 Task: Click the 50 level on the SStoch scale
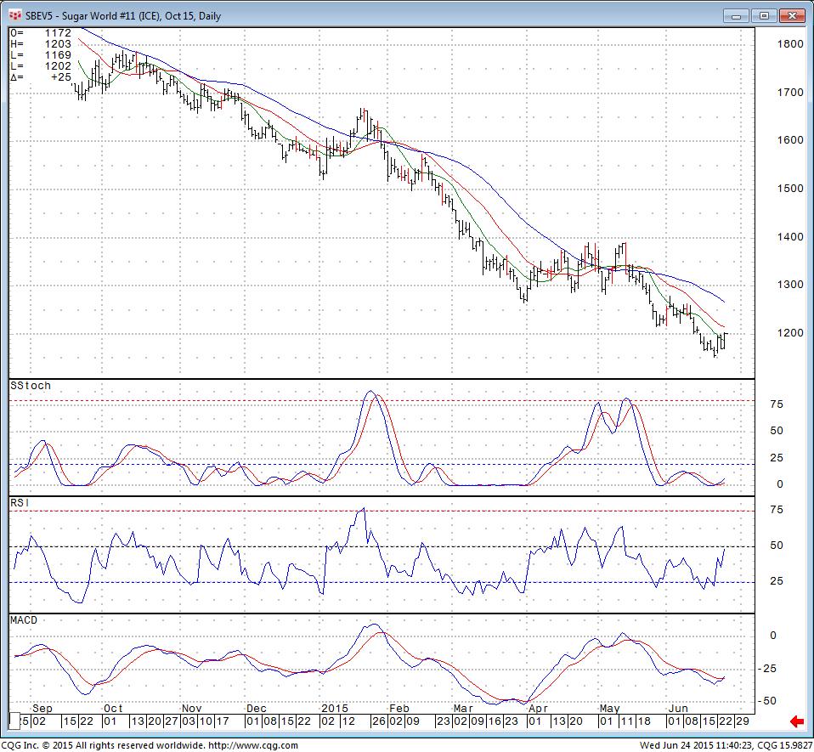pos(777,431)
